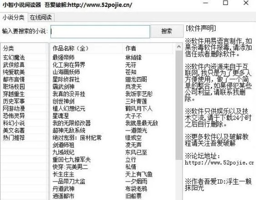
Task: Select the 纯爱耽美 category
Action: (x=14, y=72)
